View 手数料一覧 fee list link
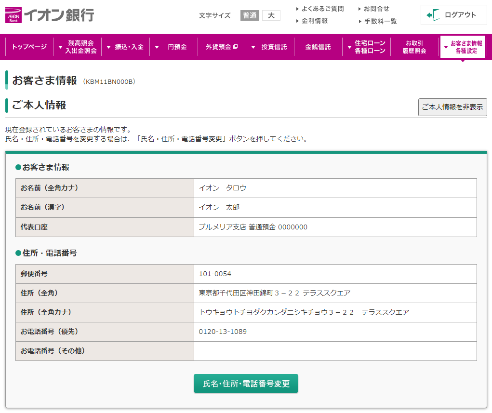 380,21
